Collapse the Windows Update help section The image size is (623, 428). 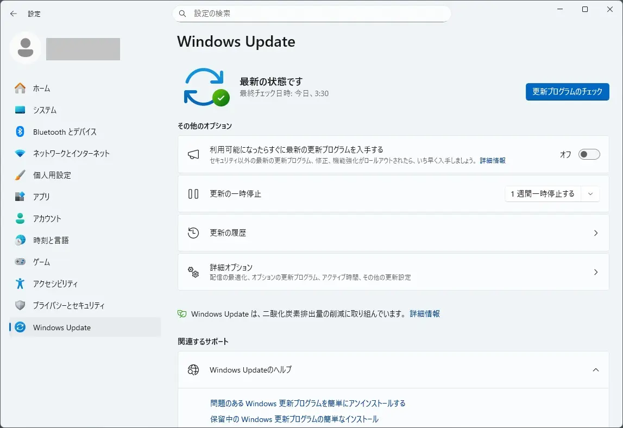click(x=595, y=370)
